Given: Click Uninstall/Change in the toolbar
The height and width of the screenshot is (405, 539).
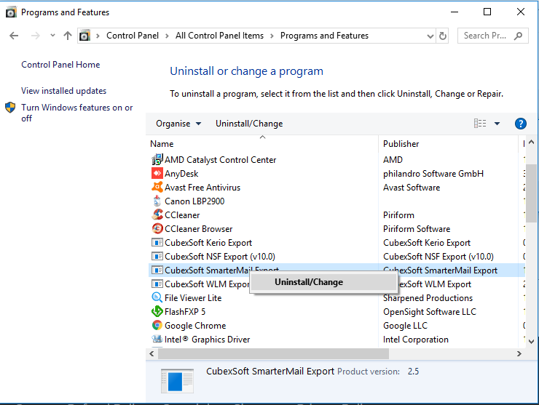Looking at the screenshot, I should coord(249,124).
